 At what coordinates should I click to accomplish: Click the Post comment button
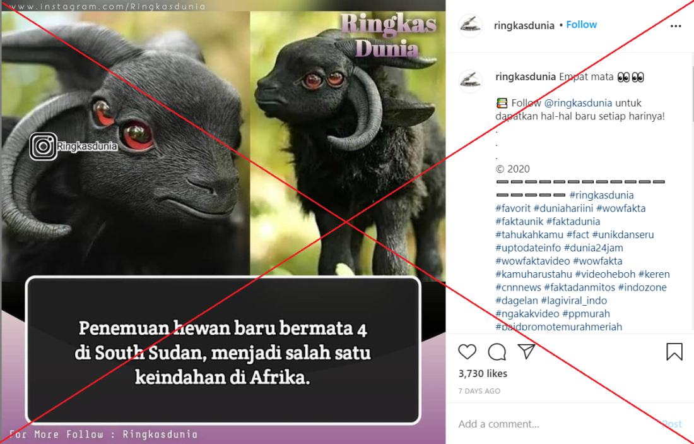[672, 424]
